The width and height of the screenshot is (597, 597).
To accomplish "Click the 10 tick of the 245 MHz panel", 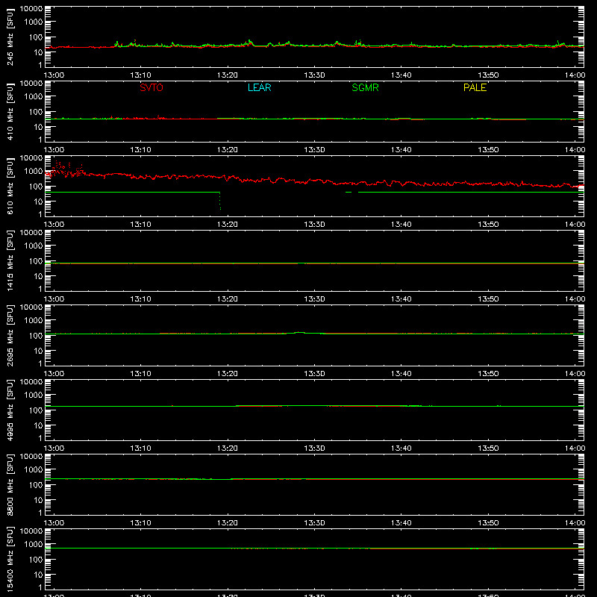I will [x=38, y=52].
